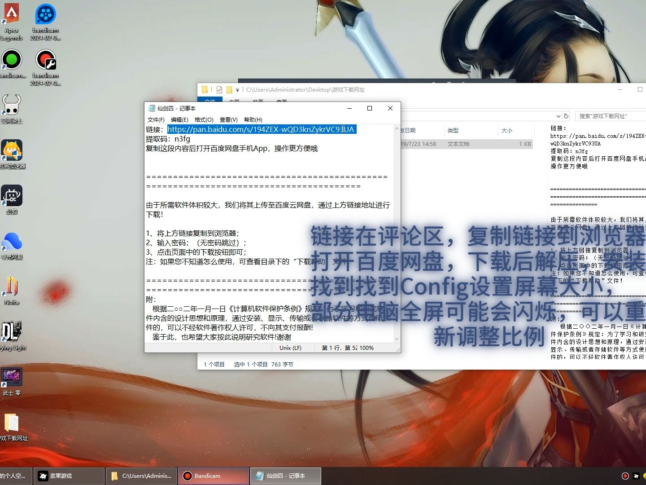The height and width of the screenshot is (485, 646).
Task: Click the 1 个项目 status in Explorer
Action: point(214,365)
